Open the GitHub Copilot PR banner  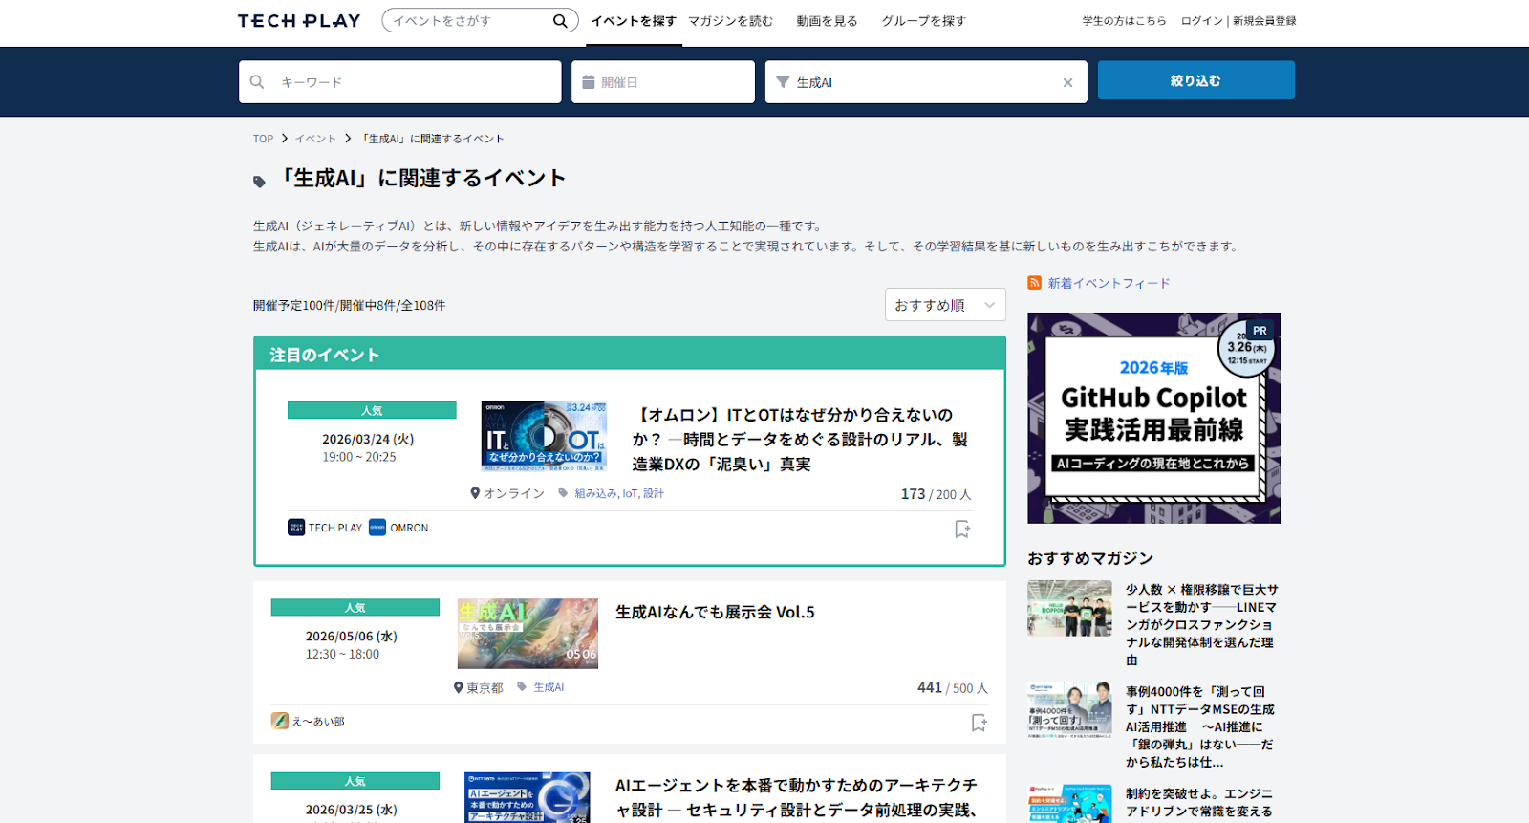point(1153,418)
